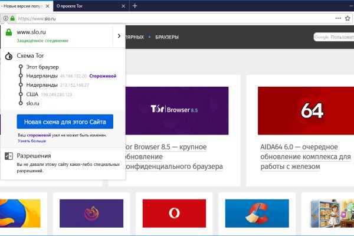The image size is (354, 236).
Task: Expand connection details with right chevron
Action: click(119, 36)
